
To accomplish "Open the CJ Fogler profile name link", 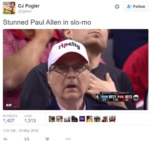I will coord(29,6).
